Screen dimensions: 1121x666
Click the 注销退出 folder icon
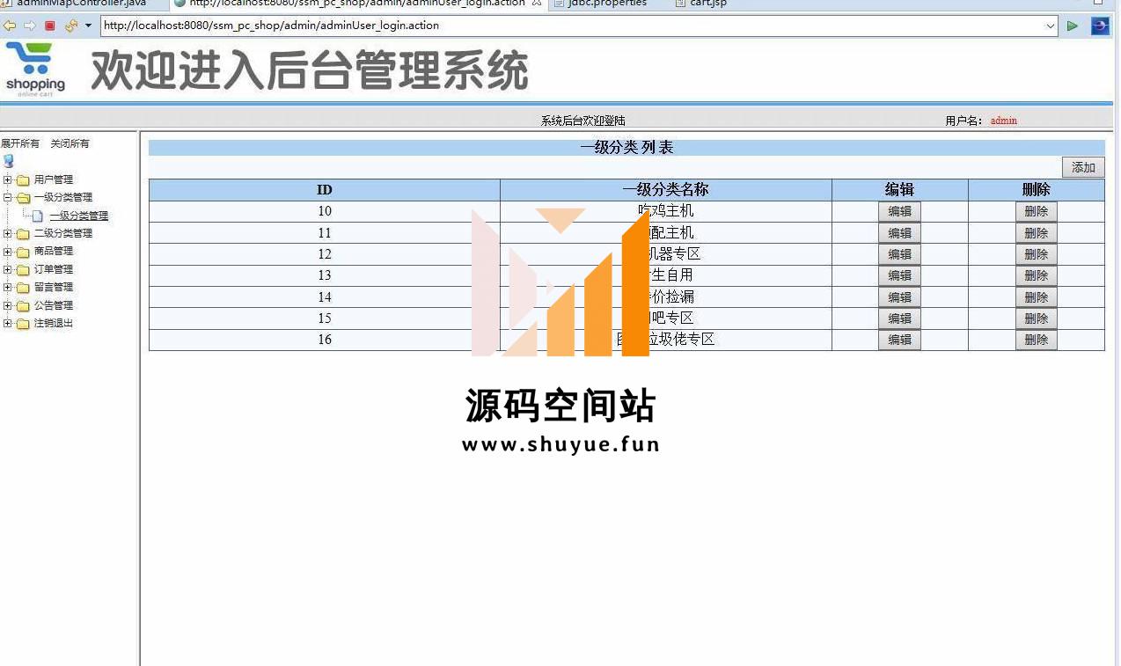click(x=23, y=323)
